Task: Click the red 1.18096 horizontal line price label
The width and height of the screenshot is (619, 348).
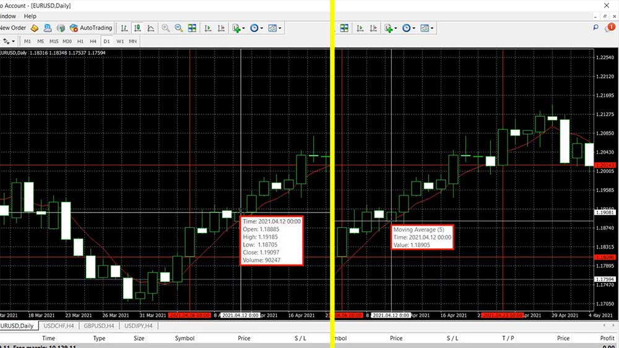Action: 605,257
